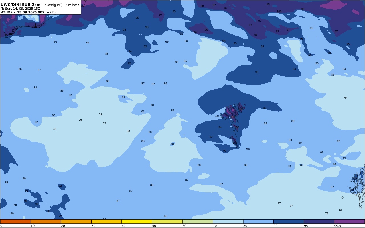Viewport: 365px width, 228px height.
Task: Select the 'IT: Sun. 14. 09. 2025 15Z' line
Action: tap(20, 9)
